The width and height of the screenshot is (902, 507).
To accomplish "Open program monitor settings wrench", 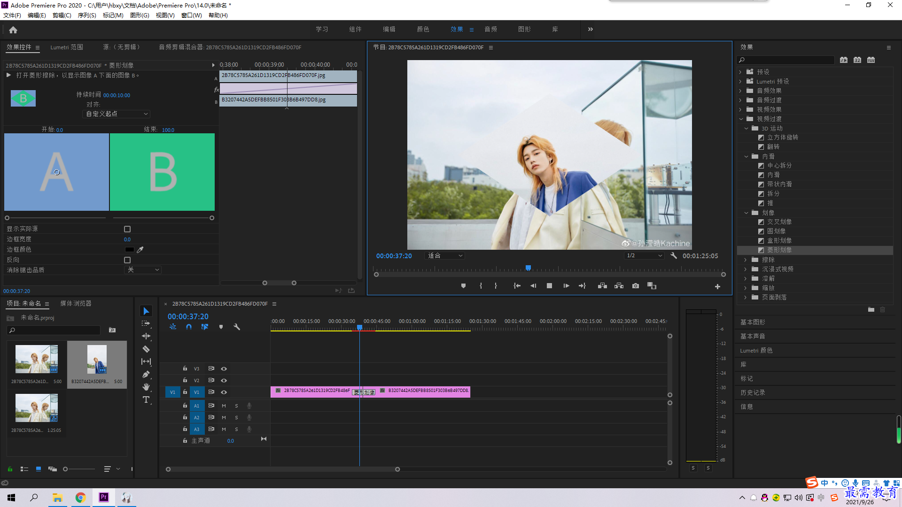I will pos(674,256).
